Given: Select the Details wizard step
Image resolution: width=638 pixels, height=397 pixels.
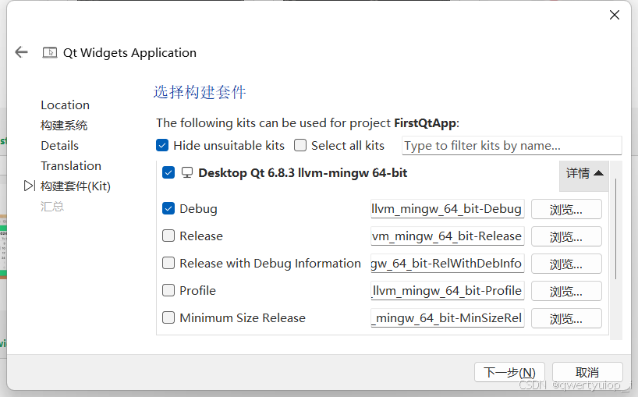Looking at the screenshot, I should pos(60,146).
